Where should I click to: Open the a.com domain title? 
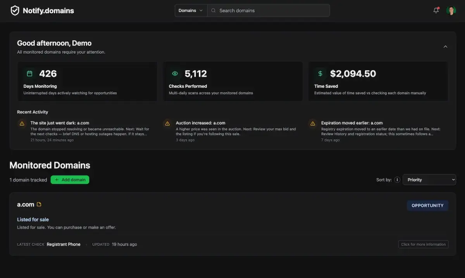click(x=26, y=204)
